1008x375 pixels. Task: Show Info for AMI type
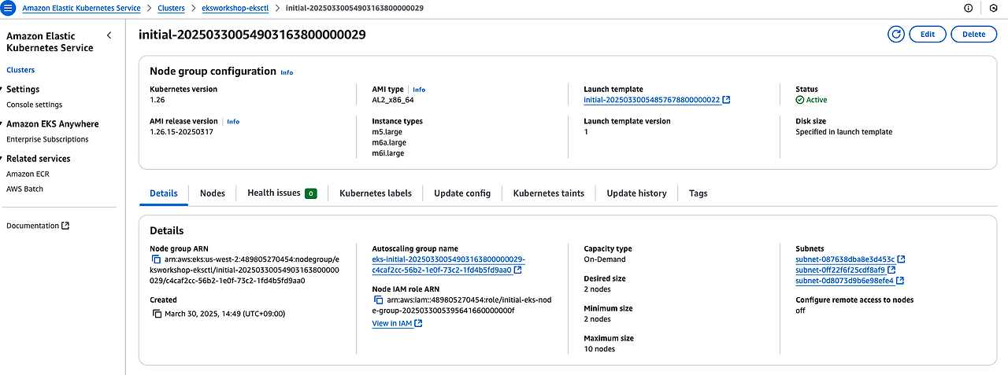(419, 90)
